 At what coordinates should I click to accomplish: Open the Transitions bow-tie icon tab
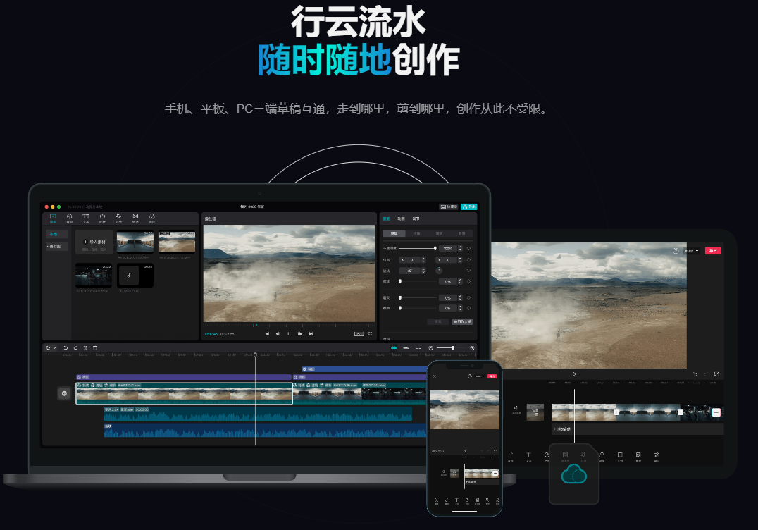pyautogui.click(x=135, y=218)
